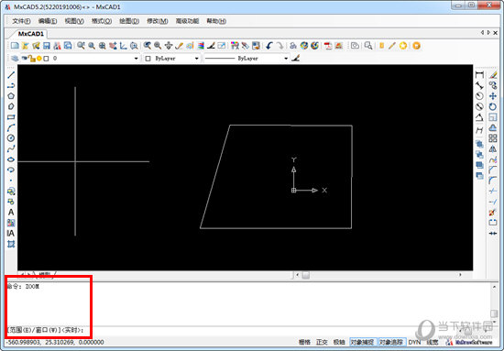Expand the layer 0 dropdown

point(136,59)
